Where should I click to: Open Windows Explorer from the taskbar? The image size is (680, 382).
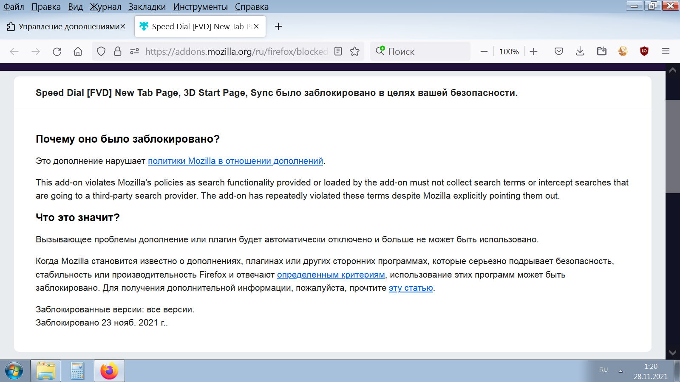[x=46, y=371]
